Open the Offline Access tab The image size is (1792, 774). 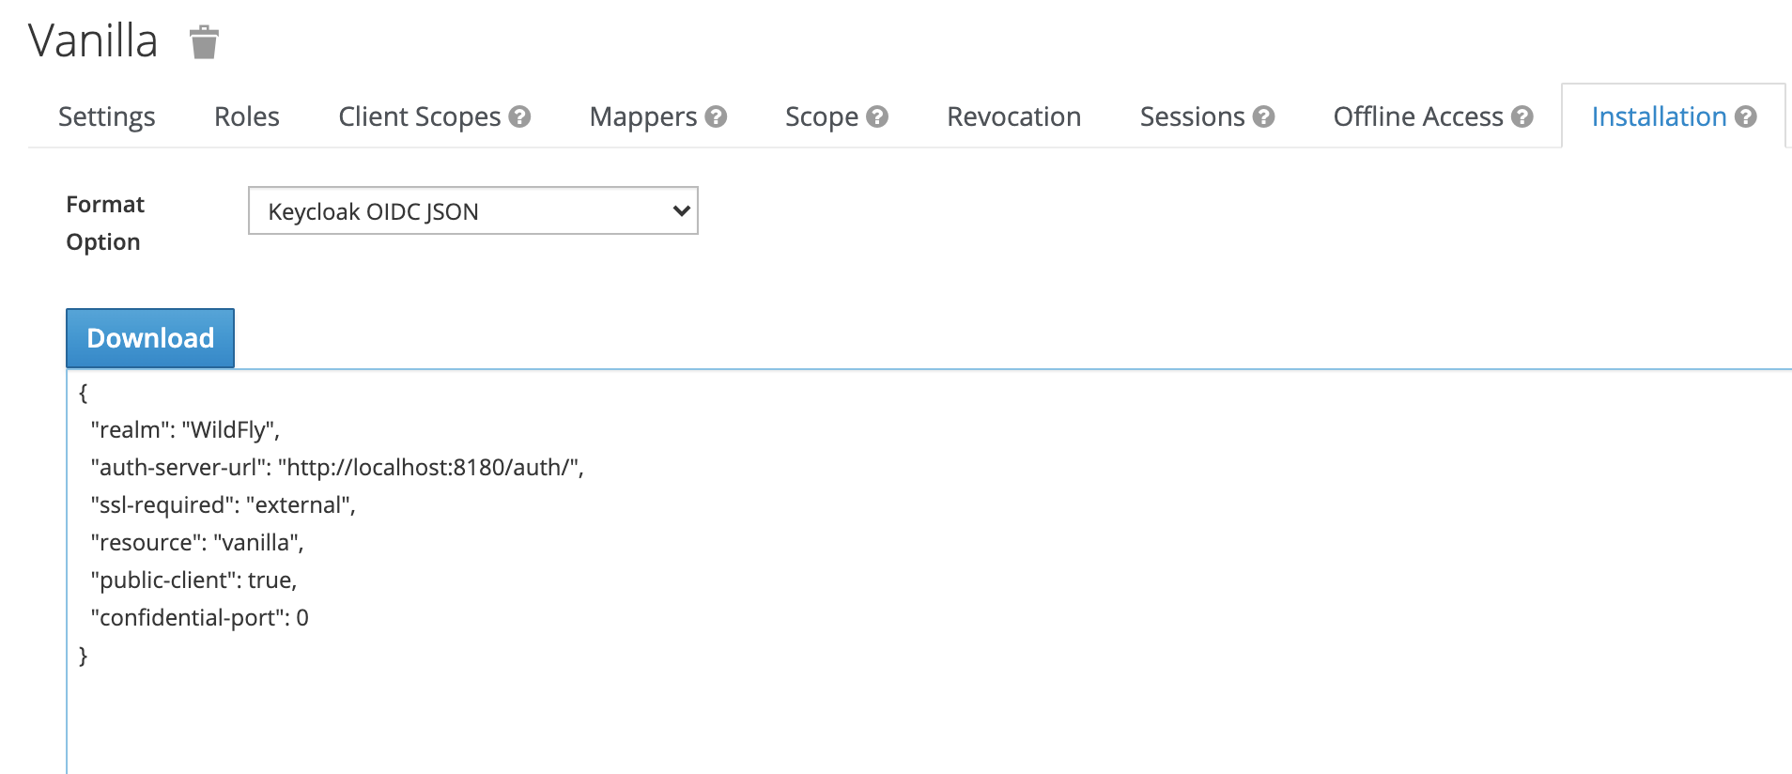coord(1418,116)
